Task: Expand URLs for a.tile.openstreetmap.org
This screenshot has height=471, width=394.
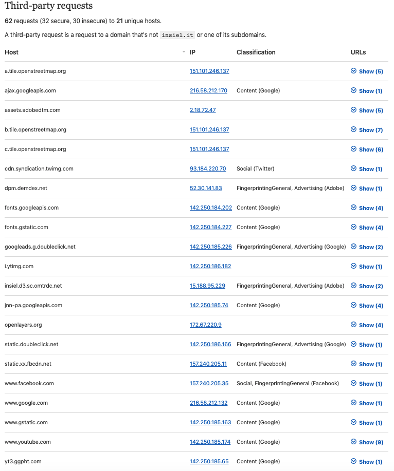Action: pos(367,71)
